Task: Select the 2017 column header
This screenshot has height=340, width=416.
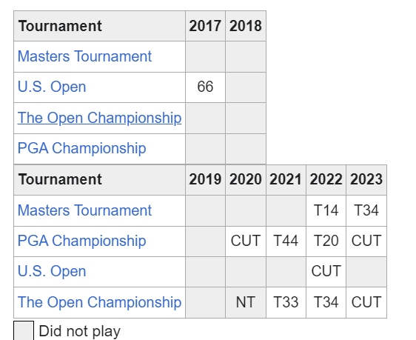Action: click(x=205, y=26)
